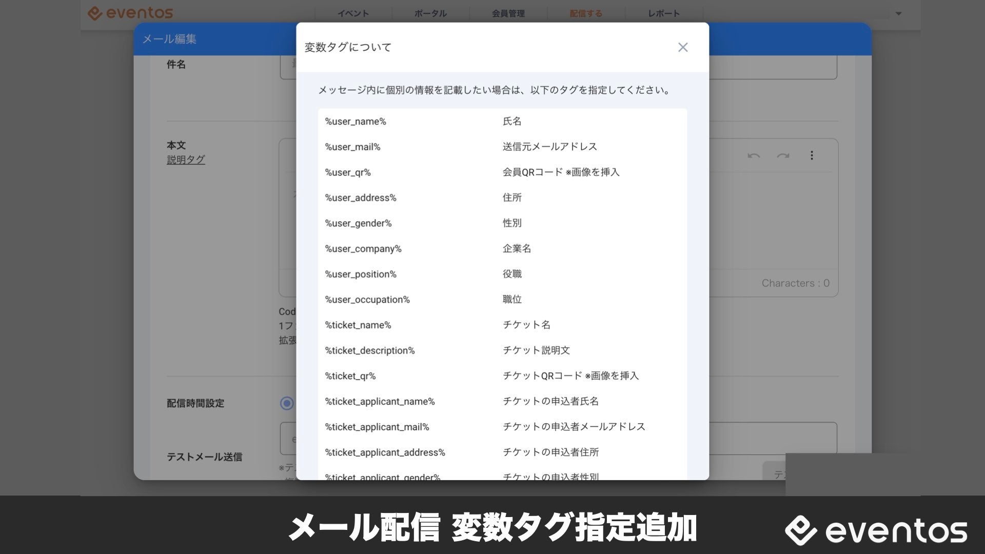Go to 会員管理 menu
Screen dimensions: 985x554
click(x=508, y=14)
